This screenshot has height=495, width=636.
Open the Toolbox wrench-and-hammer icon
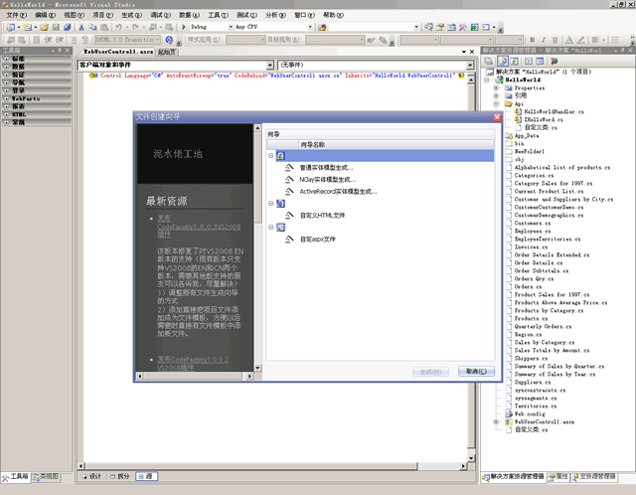pos(463,27)
